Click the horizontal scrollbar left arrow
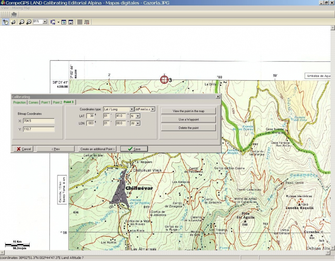Viewport: 335px width, 261px height. click(2, 253)
